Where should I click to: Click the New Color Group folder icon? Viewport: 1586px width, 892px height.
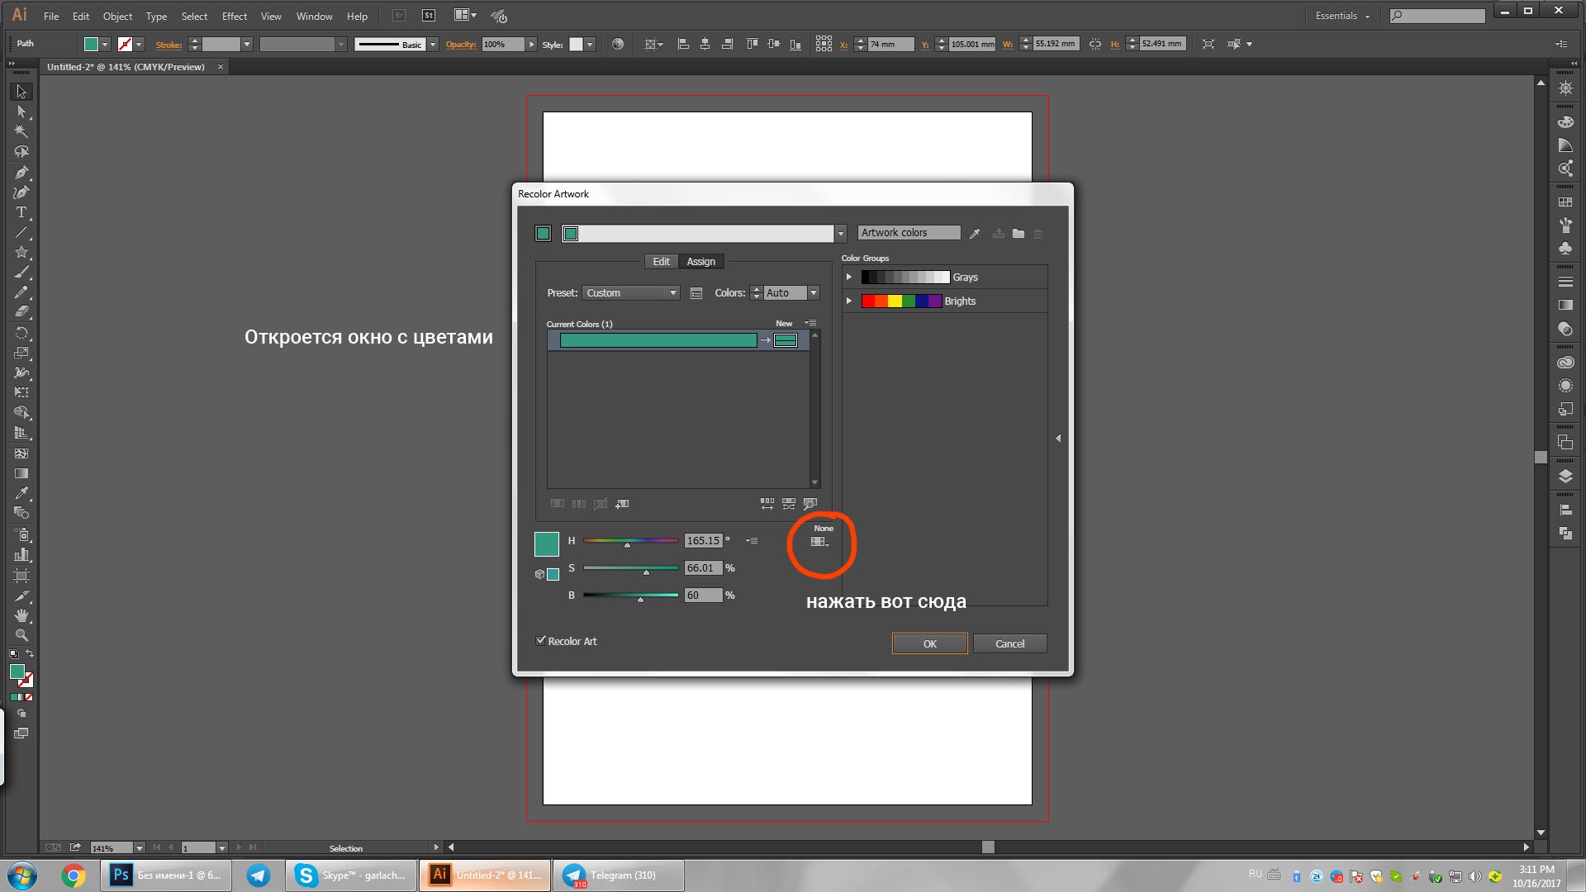point(1019,234)
